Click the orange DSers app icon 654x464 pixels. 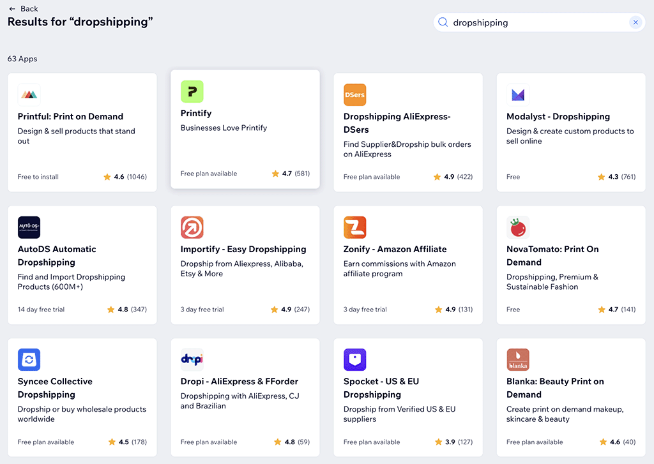pos(355,94)
